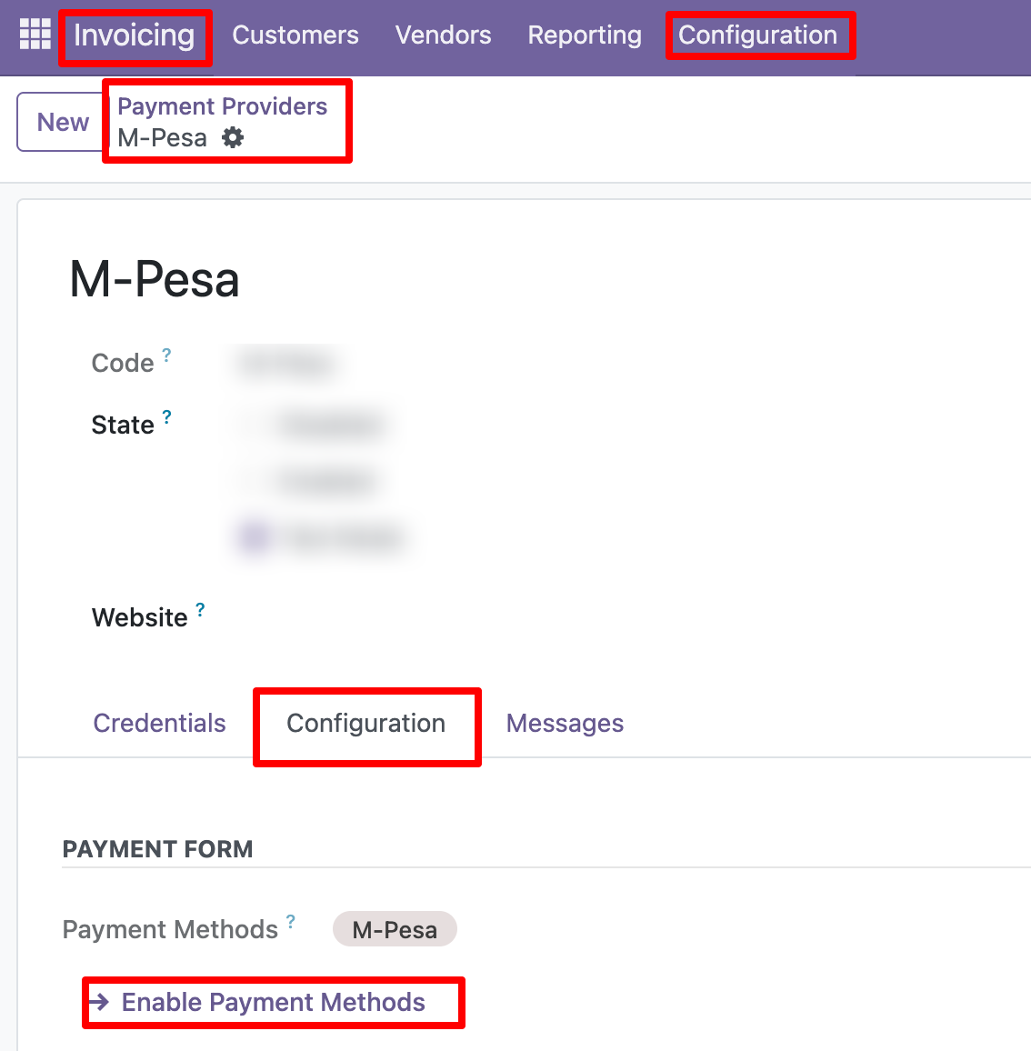Click the Enable Payment Methods link
The image size is (1031, 1051).
click(273, 1002)
